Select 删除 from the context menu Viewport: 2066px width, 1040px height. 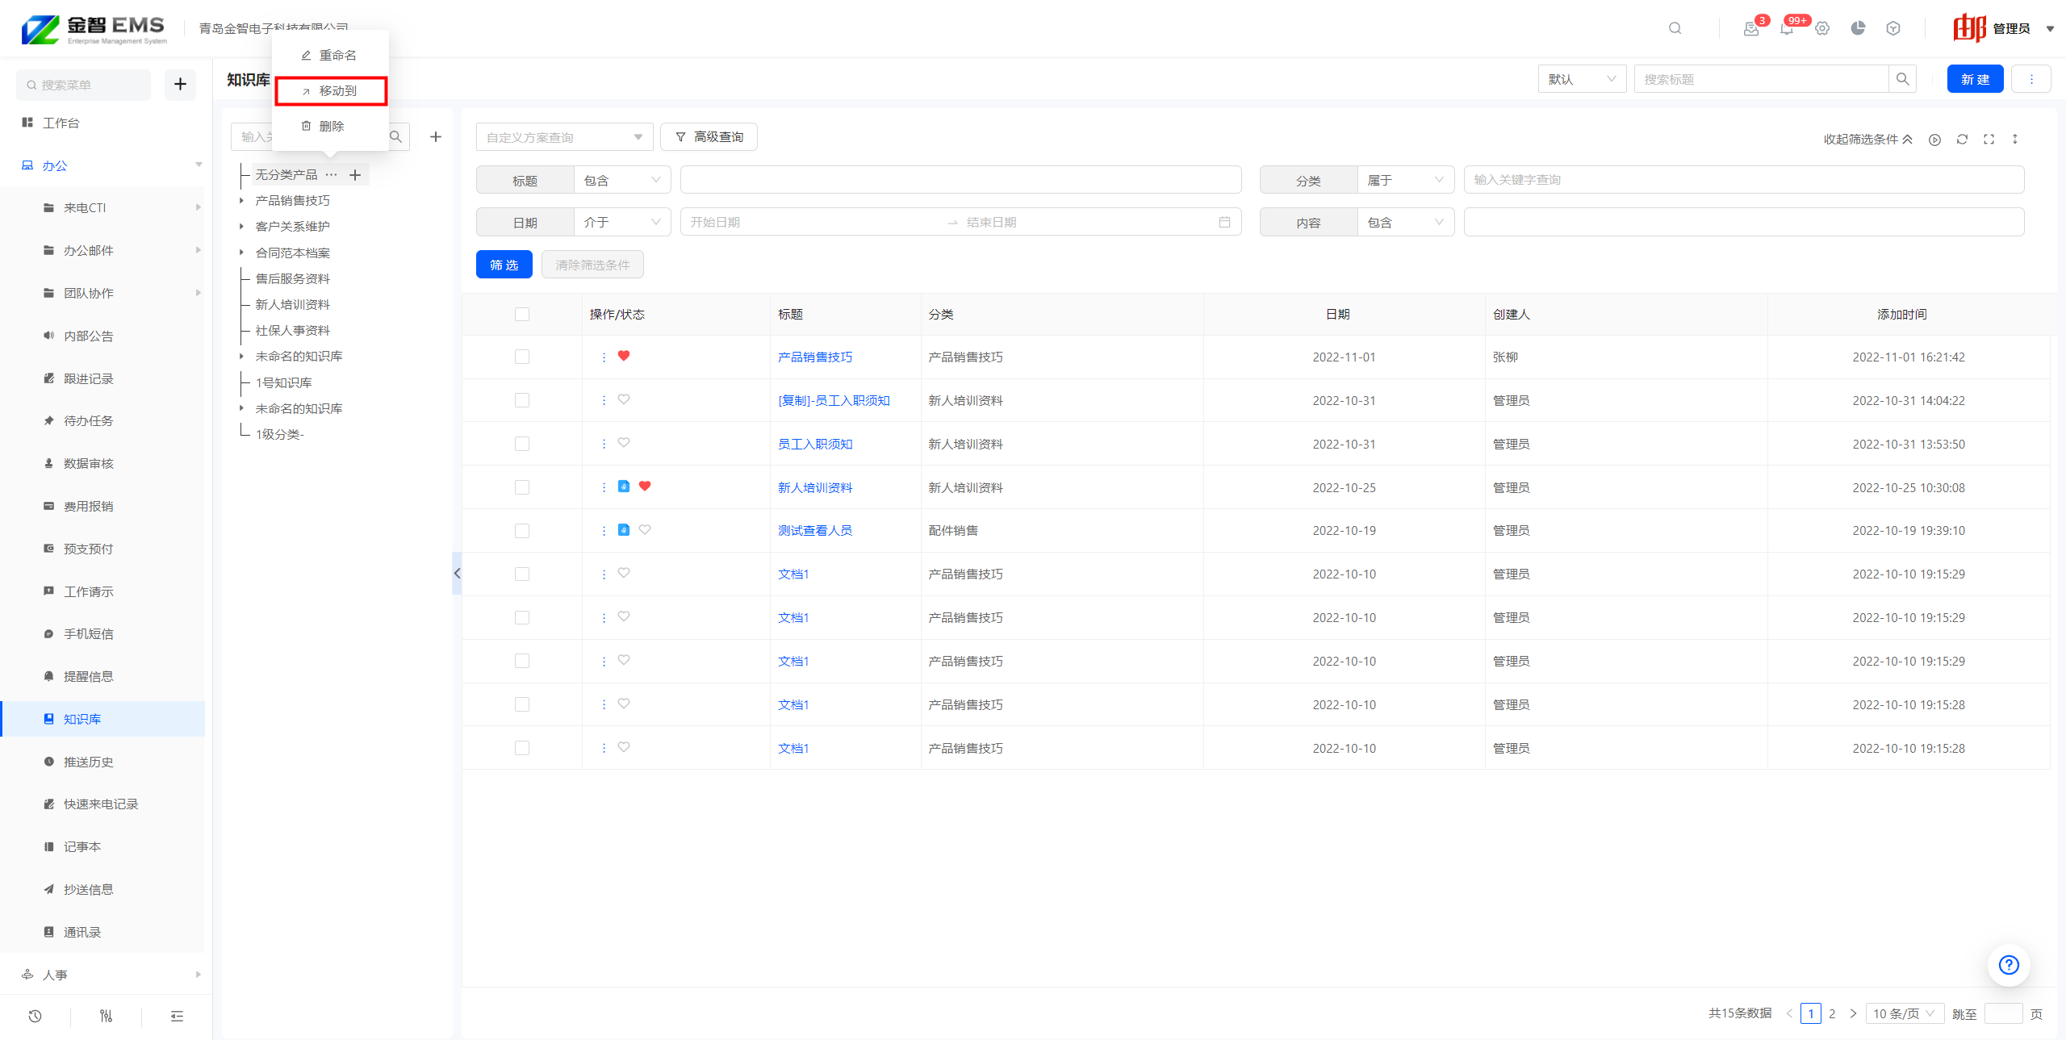(331, 126)
